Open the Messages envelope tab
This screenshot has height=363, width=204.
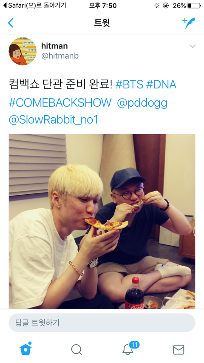[x=178, y=349]
